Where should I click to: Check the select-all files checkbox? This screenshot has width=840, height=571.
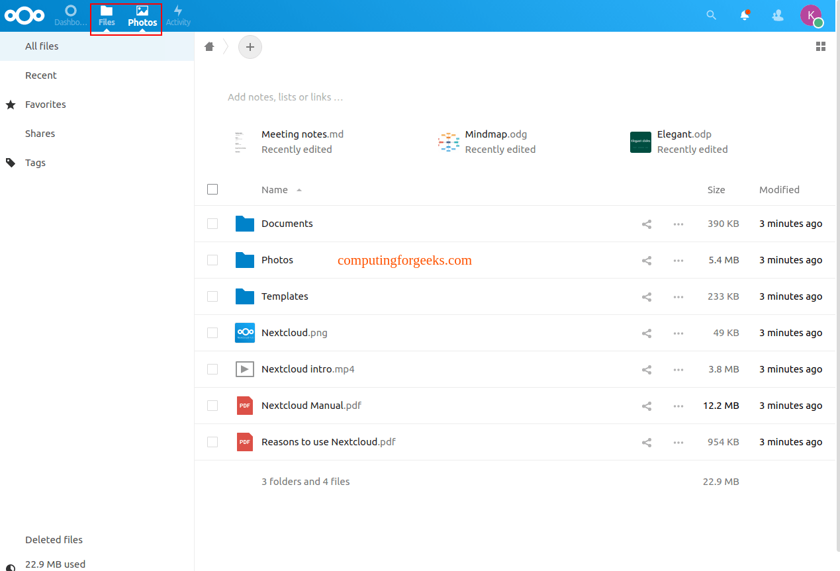pyautogui.click(x=212, y=189)
